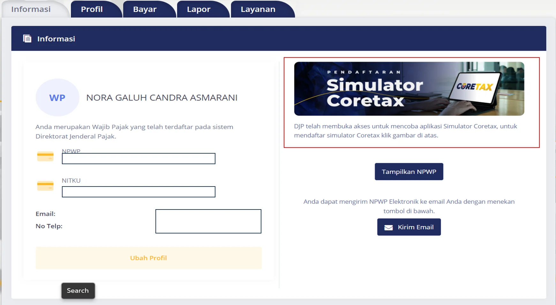
Task: Click the envelope icon on Kirim Email
Action: pos(388,227)
